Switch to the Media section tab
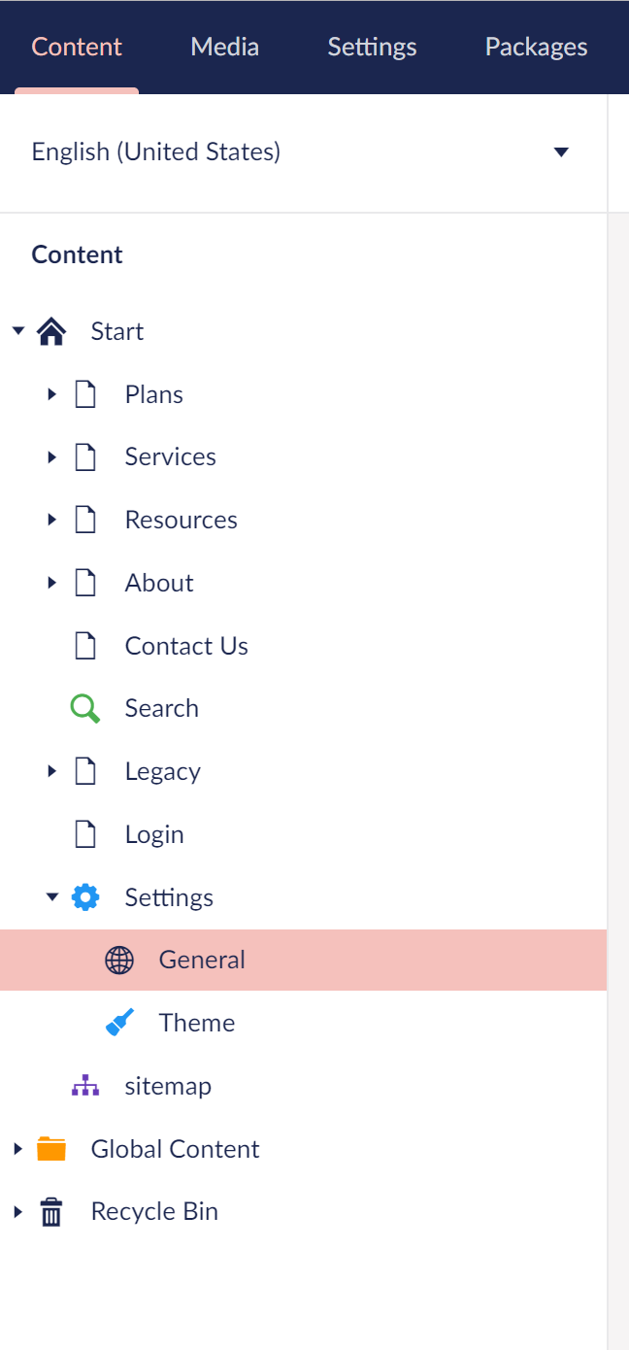 [x=225, y=47]
